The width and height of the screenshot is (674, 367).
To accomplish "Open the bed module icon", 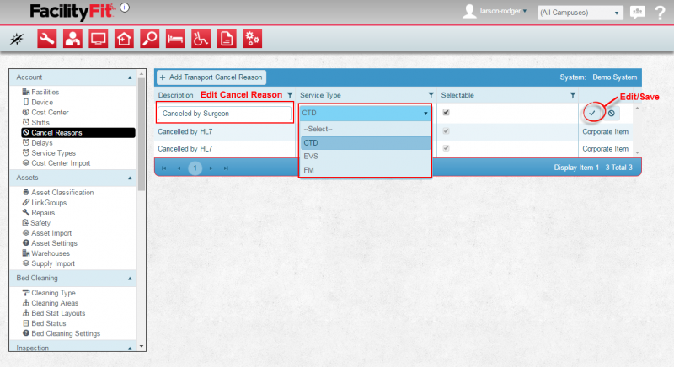I will pyautogui.click(x=175, y=38).
